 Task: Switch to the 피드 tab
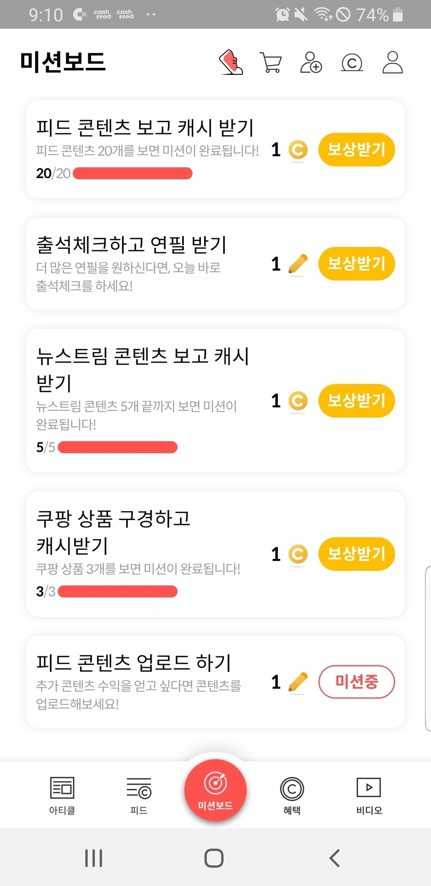139,795
